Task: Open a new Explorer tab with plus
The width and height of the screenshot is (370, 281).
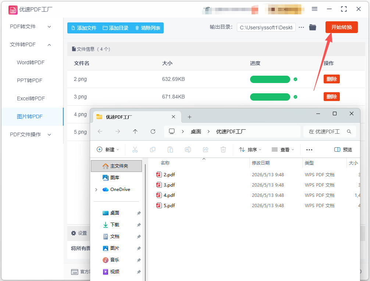Action: pos(189,117)
